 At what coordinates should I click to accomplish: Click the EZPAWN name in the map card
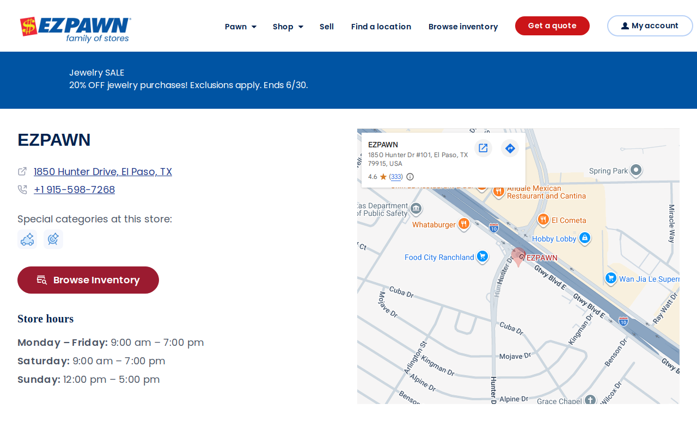(x=383, y=145)
